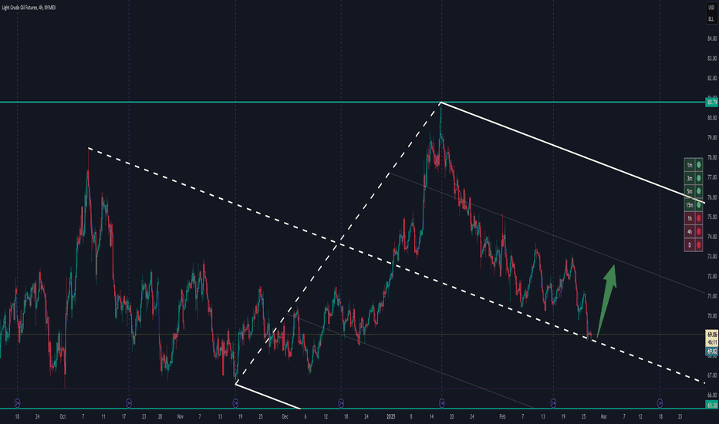Click the Mar label on time axis

604,416
